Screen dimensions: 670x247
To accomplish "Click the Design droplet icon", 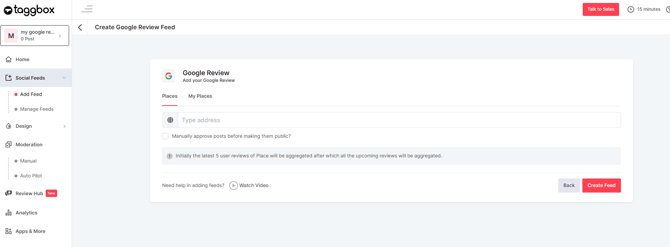I will tap(9, 126).
